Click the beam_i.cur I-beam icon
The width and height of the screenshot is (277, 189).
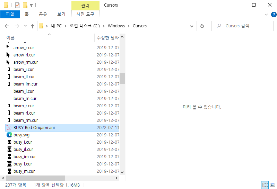9,69
